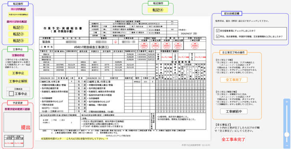The width and height of the screenshot is (291, 149).
Task: Click the zoom slider handle
Action: (287, 135)
